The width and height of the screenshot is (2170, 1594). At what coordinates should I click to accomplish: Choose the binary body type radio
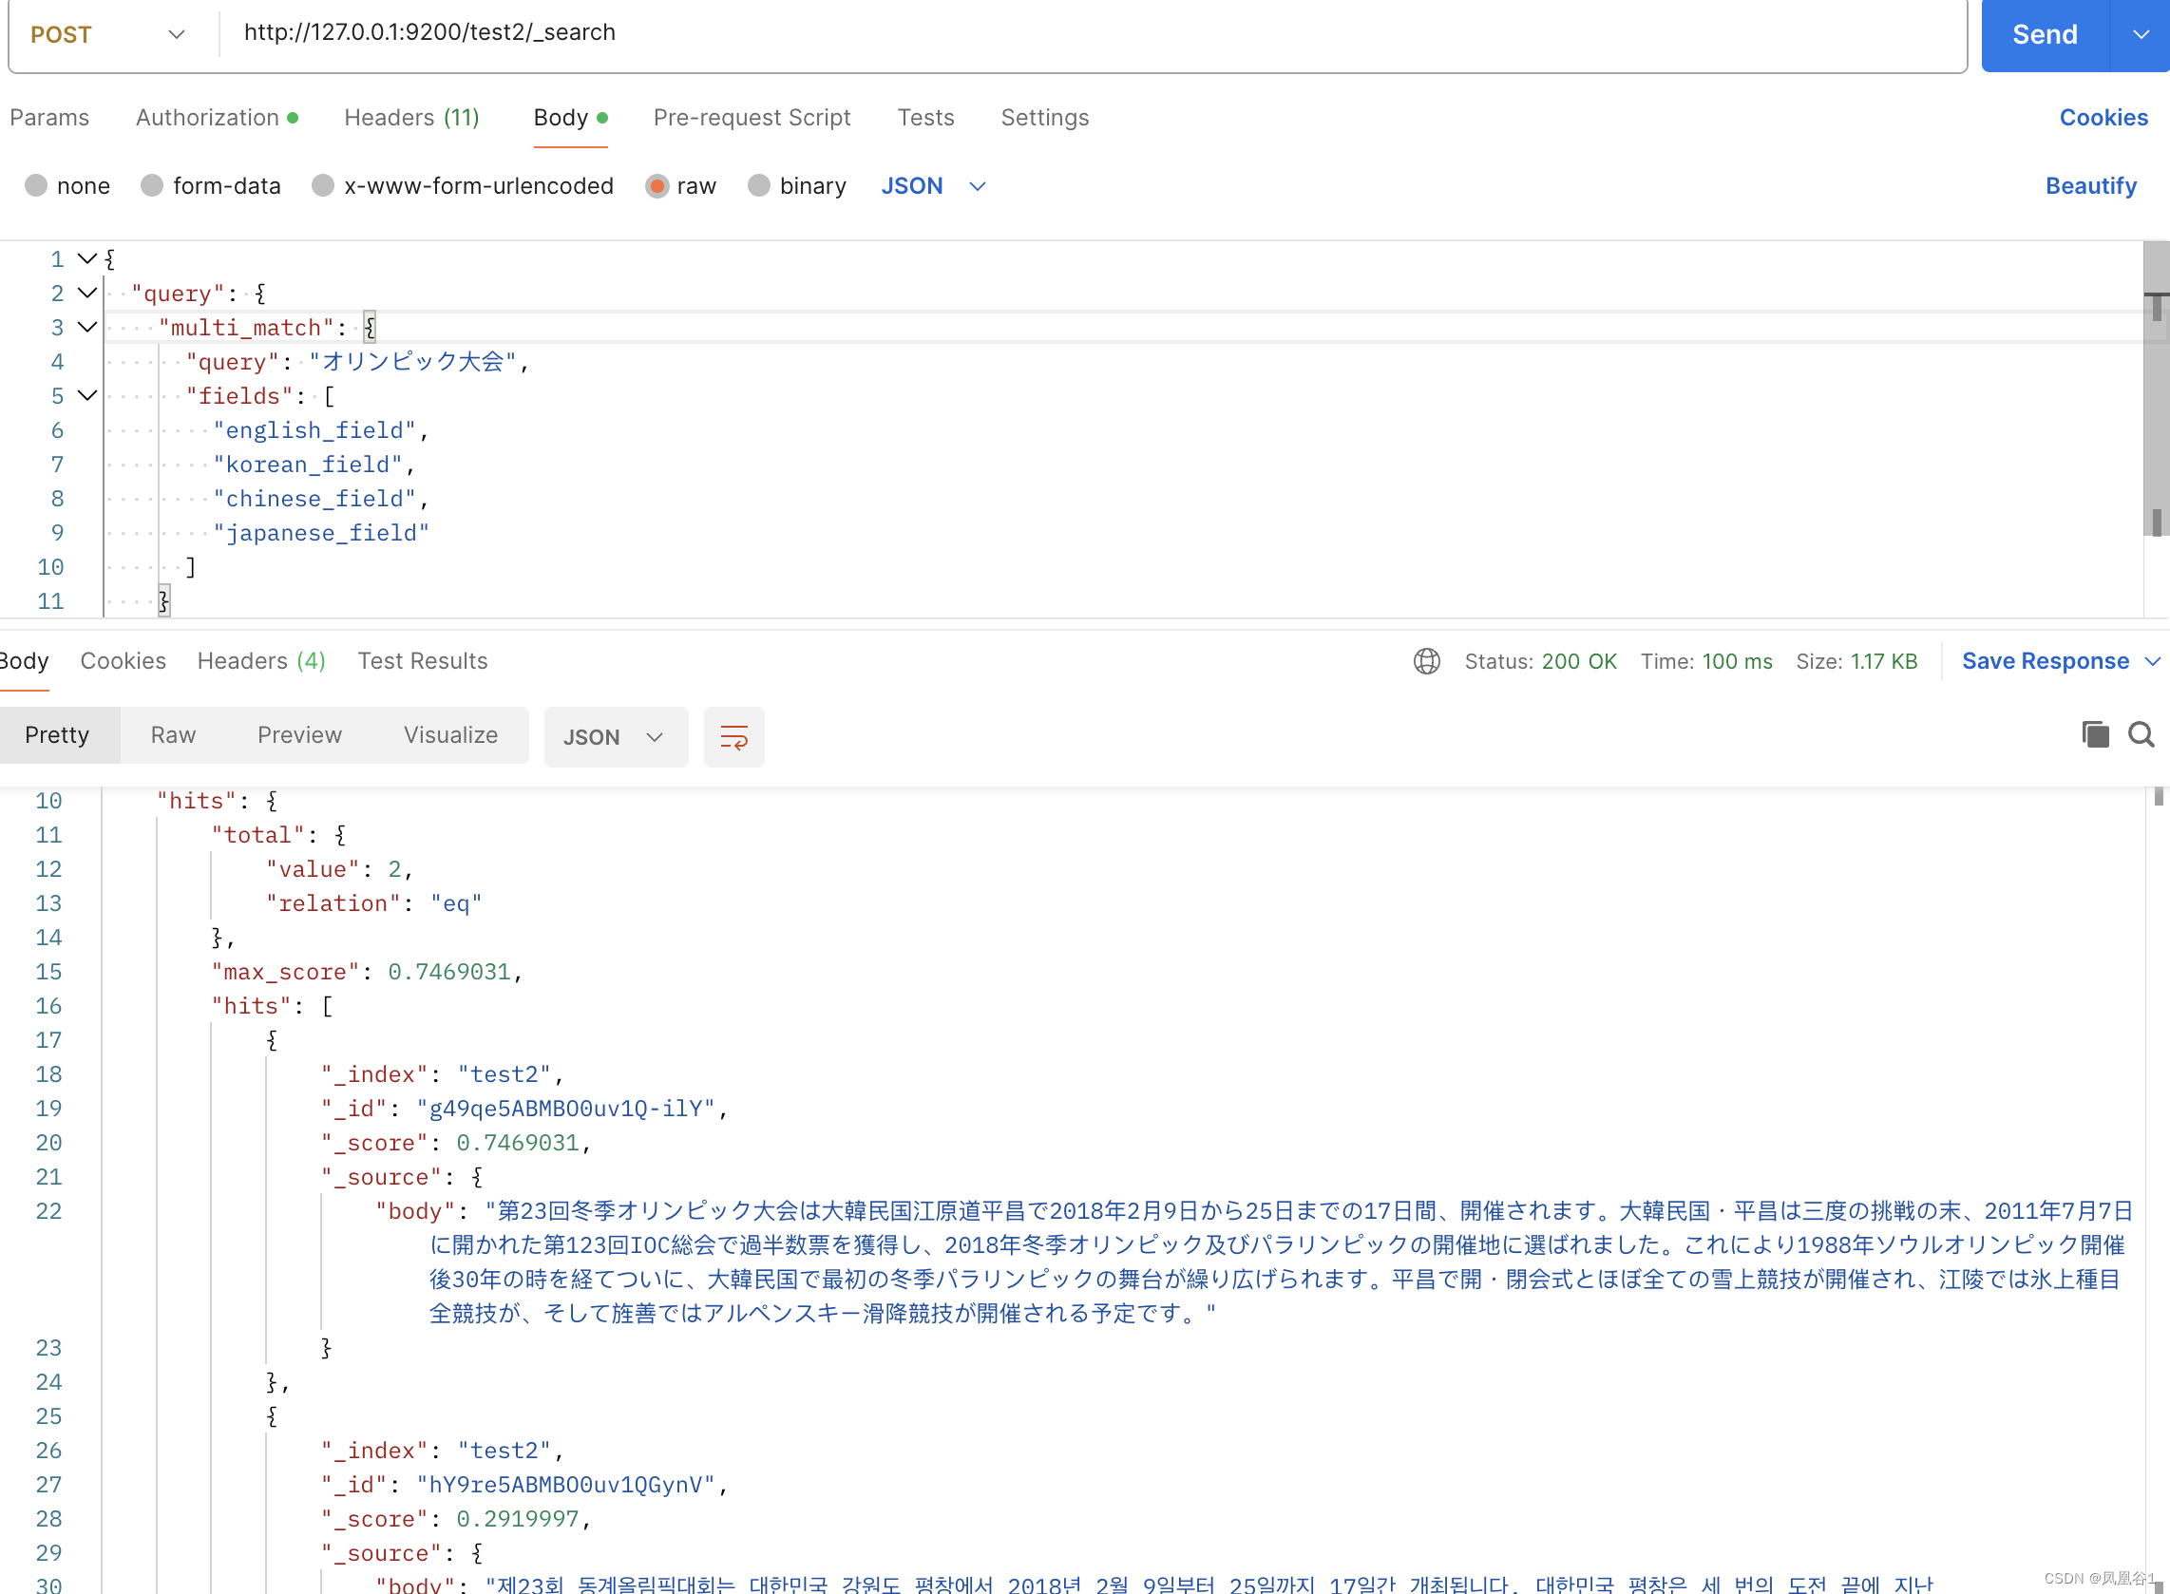click(759, 185)
